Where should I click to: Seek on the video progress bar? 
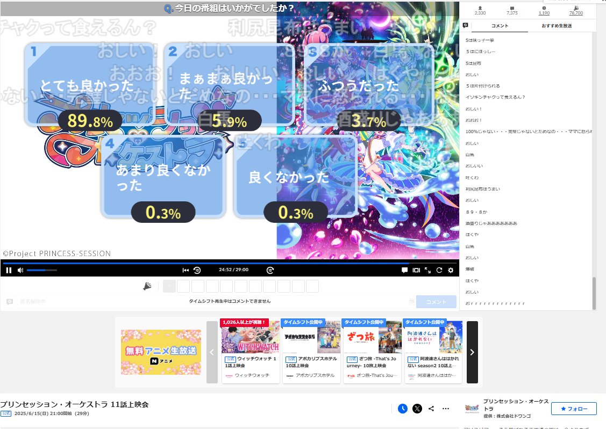230,263
